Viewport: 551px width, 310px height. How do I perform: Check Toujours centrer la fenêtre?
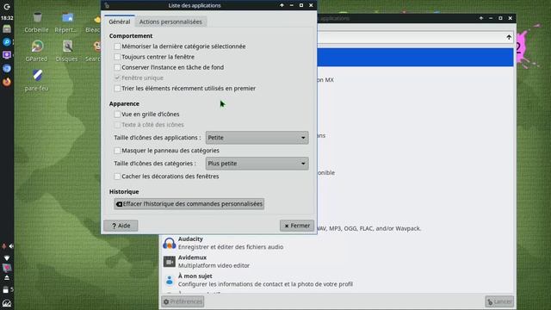(117, 57)
